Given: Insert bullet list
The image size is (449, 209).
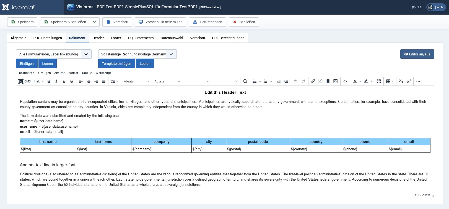Looking at the screenshot, I should pyautogui.click(x=255, y=81).
